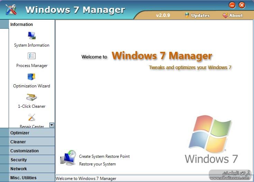Open the Security section
254x182 pixels.
pyautogui.click(x=27, y=160)
